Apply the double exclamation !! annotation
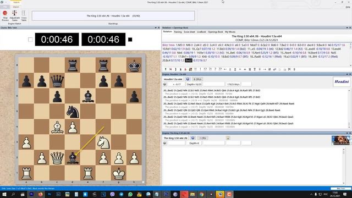This screenshot has width=352, height=198. click(x=195, y=69)
